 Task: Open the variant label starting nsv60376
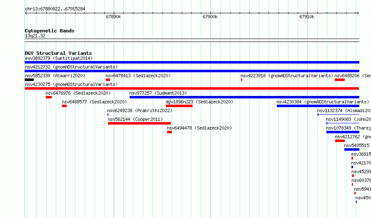click(x=361, y=180)
